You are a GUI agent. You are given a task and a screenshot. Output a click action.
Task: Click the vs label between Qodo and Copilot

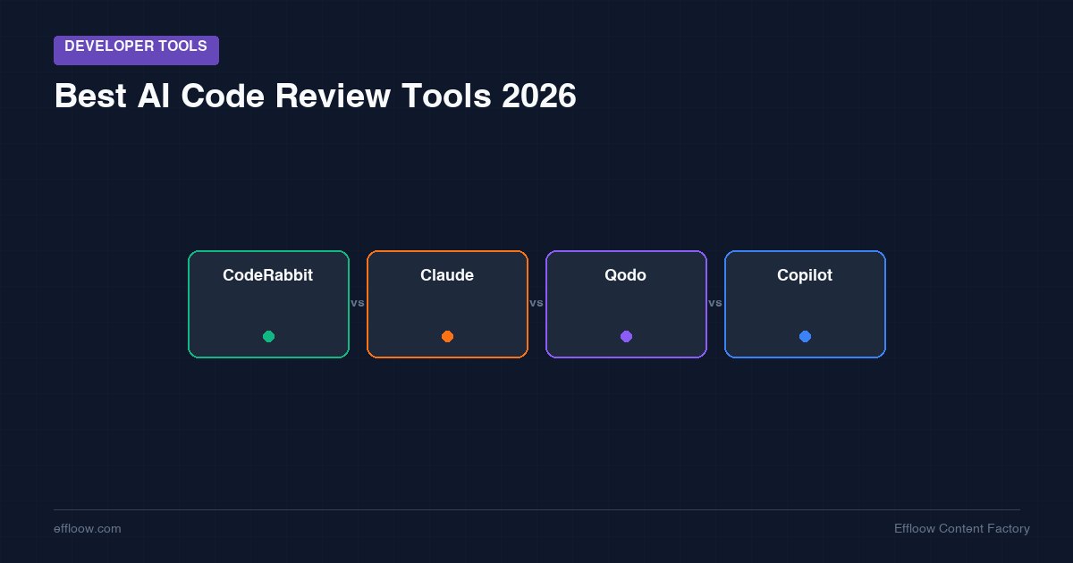click(x=715, y=304)
